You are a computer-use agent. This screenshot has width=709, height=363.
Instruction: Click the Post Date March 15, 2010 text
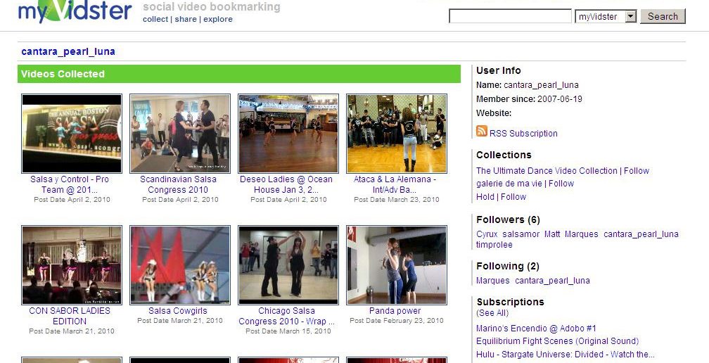288,331
